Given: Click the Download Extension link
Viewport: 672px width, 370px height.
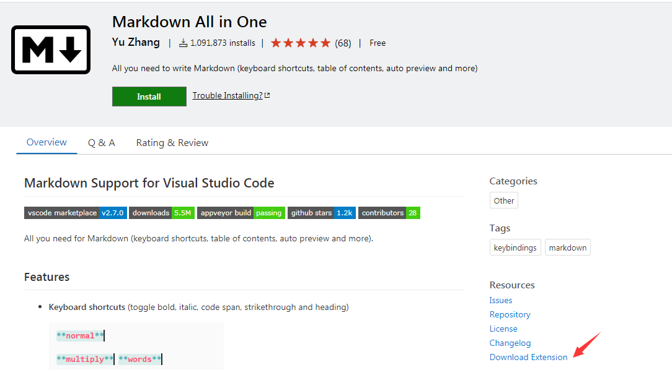Looking at the screenshot, I should click(x=528, y=357).
